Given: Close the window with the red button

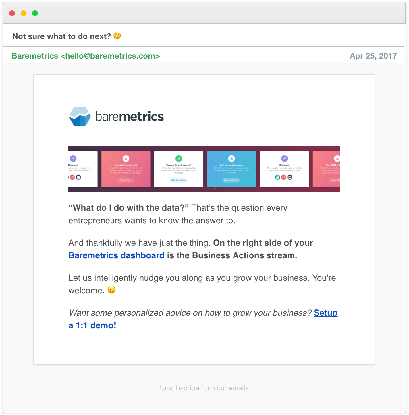Looking at the screenshot, I should (12, 13).
